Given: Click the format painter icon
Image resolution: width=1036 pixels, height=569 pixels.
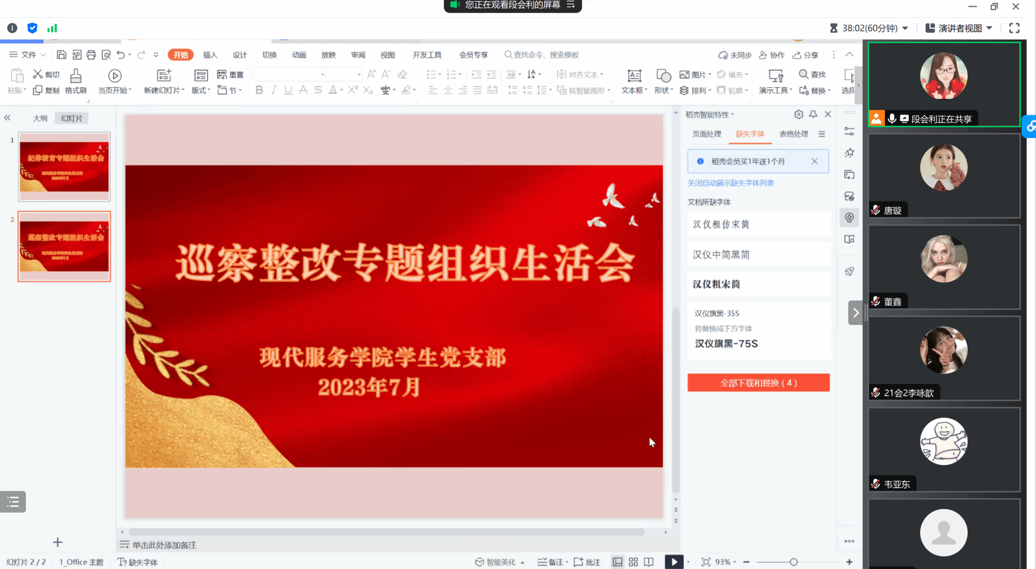Looking at the screenshot, I should [x=75, y=76].
